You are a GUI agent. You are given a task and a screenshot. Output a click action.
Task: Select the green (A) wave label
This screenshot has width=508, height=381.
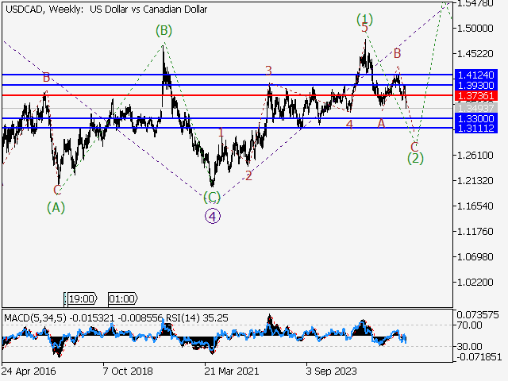point(56,207)
